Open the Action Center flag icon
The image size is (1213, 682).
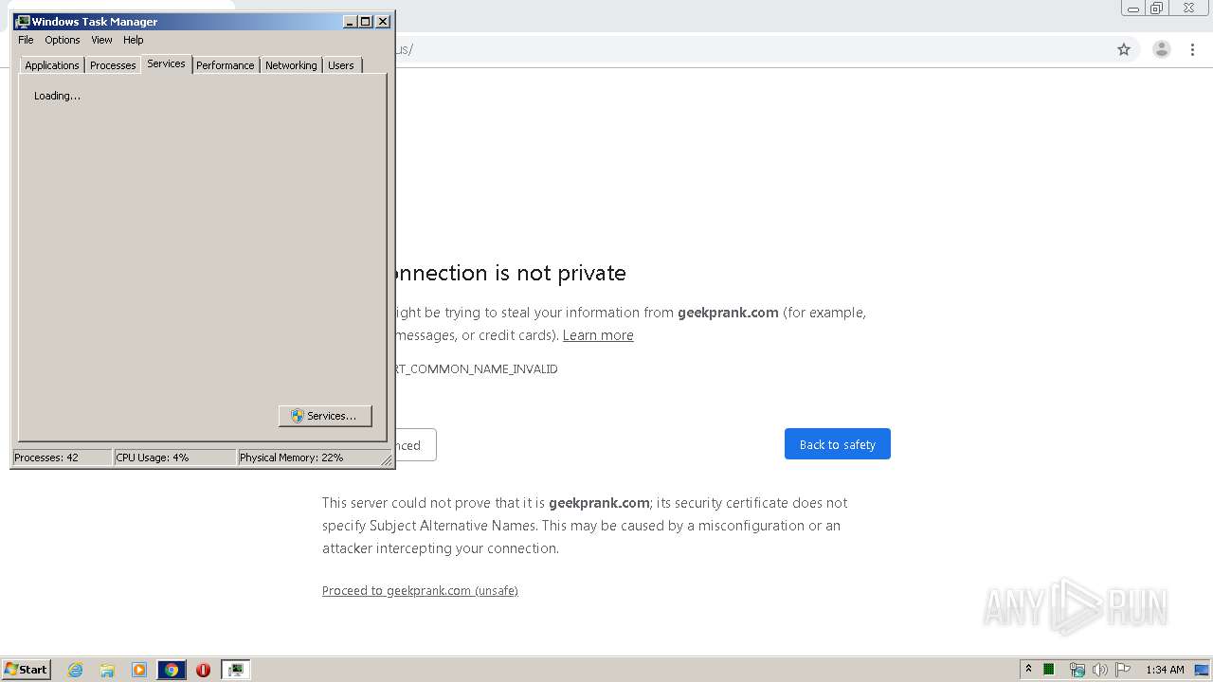point(1123,670)
